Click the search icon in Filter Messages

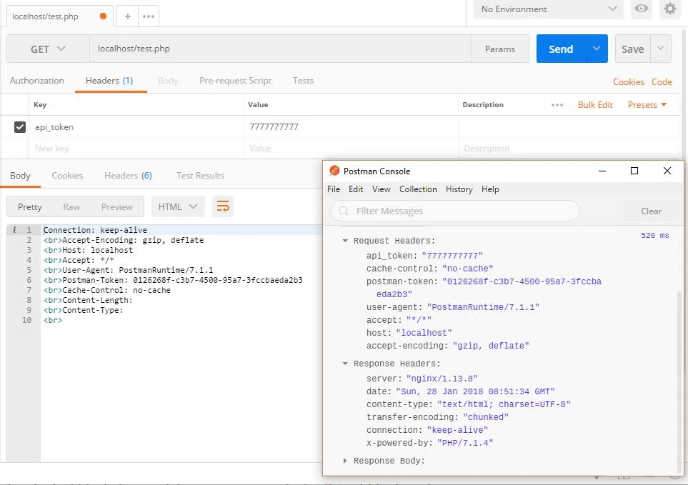[x=344, y=211]
